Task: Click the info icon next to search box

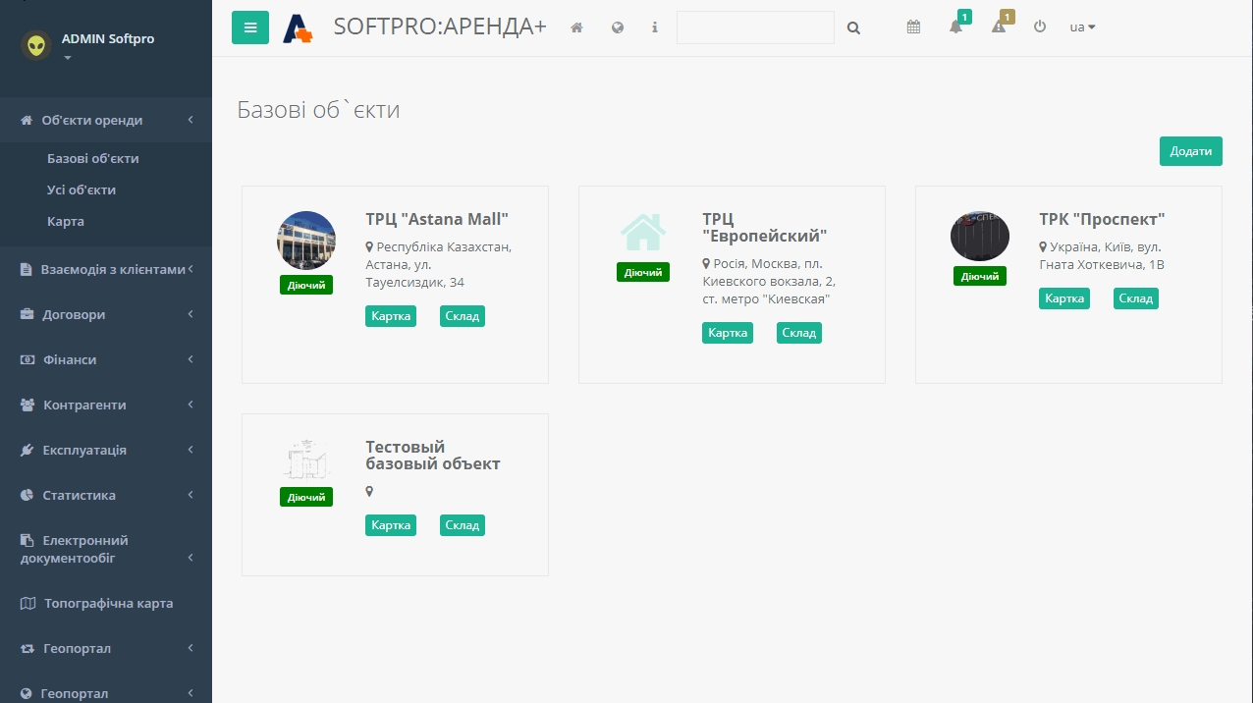Action: (654, 27)
